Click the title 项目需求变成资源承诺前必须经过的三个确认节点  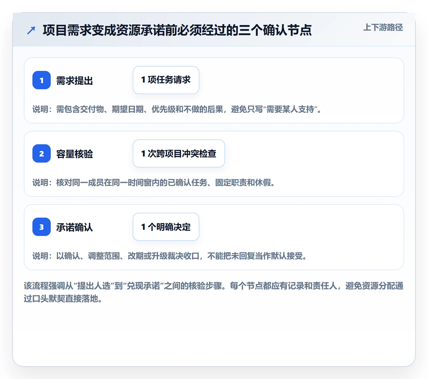tap(177, 30)
